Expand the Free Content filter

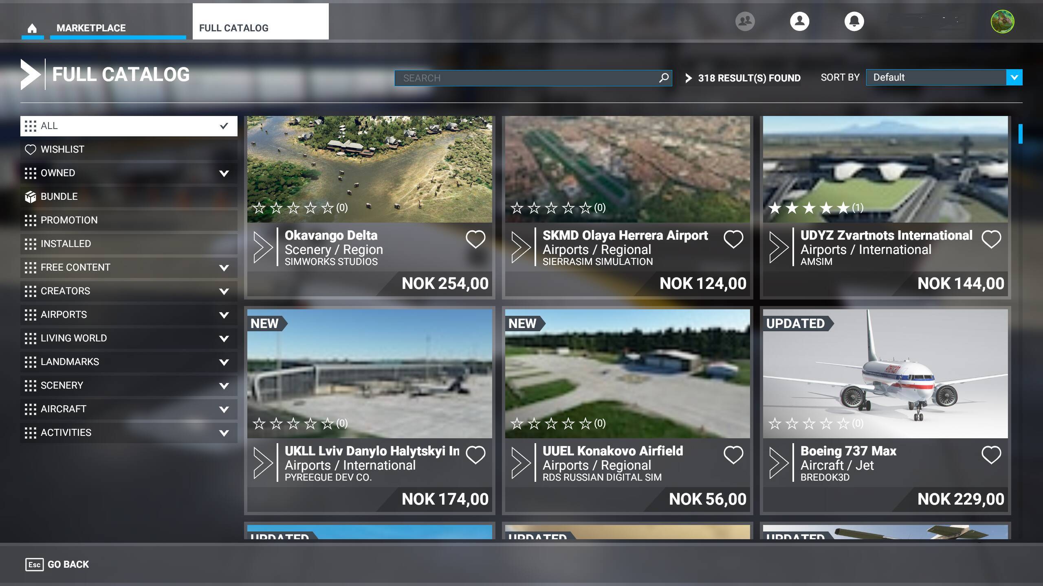224,268
